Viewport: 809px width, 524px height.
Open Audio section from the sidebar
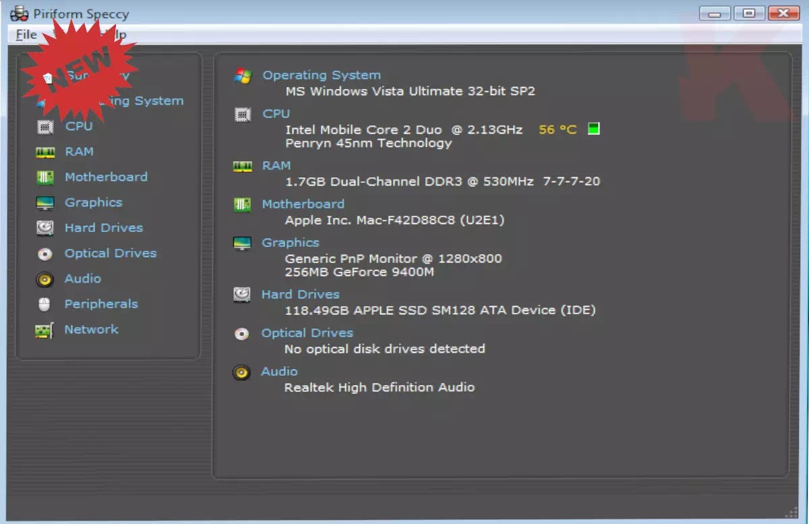point(83,279)
